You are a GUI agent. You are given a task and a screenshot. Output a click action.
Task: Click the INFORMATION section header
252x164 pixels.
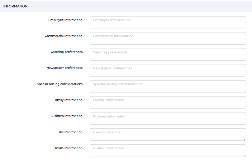[15, 6]
